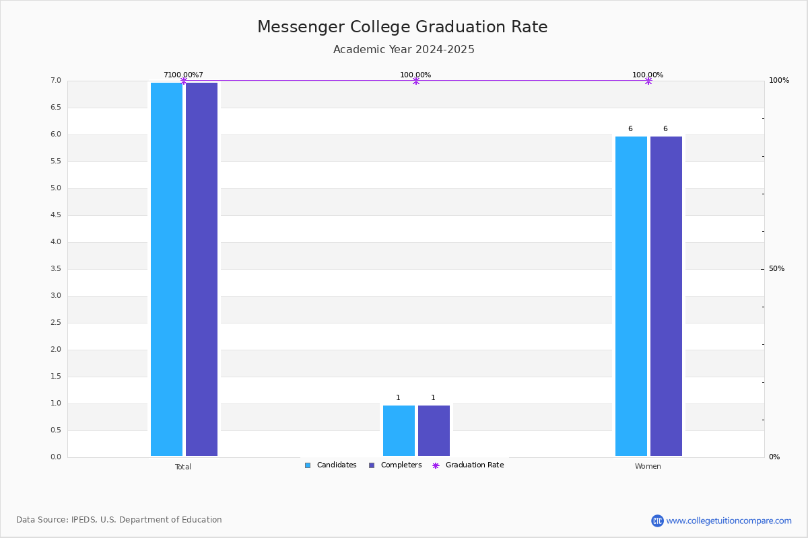Click the Women candidates blue bar
The image size is (808, 538).
pyautogui.click(x=631, y=296)
